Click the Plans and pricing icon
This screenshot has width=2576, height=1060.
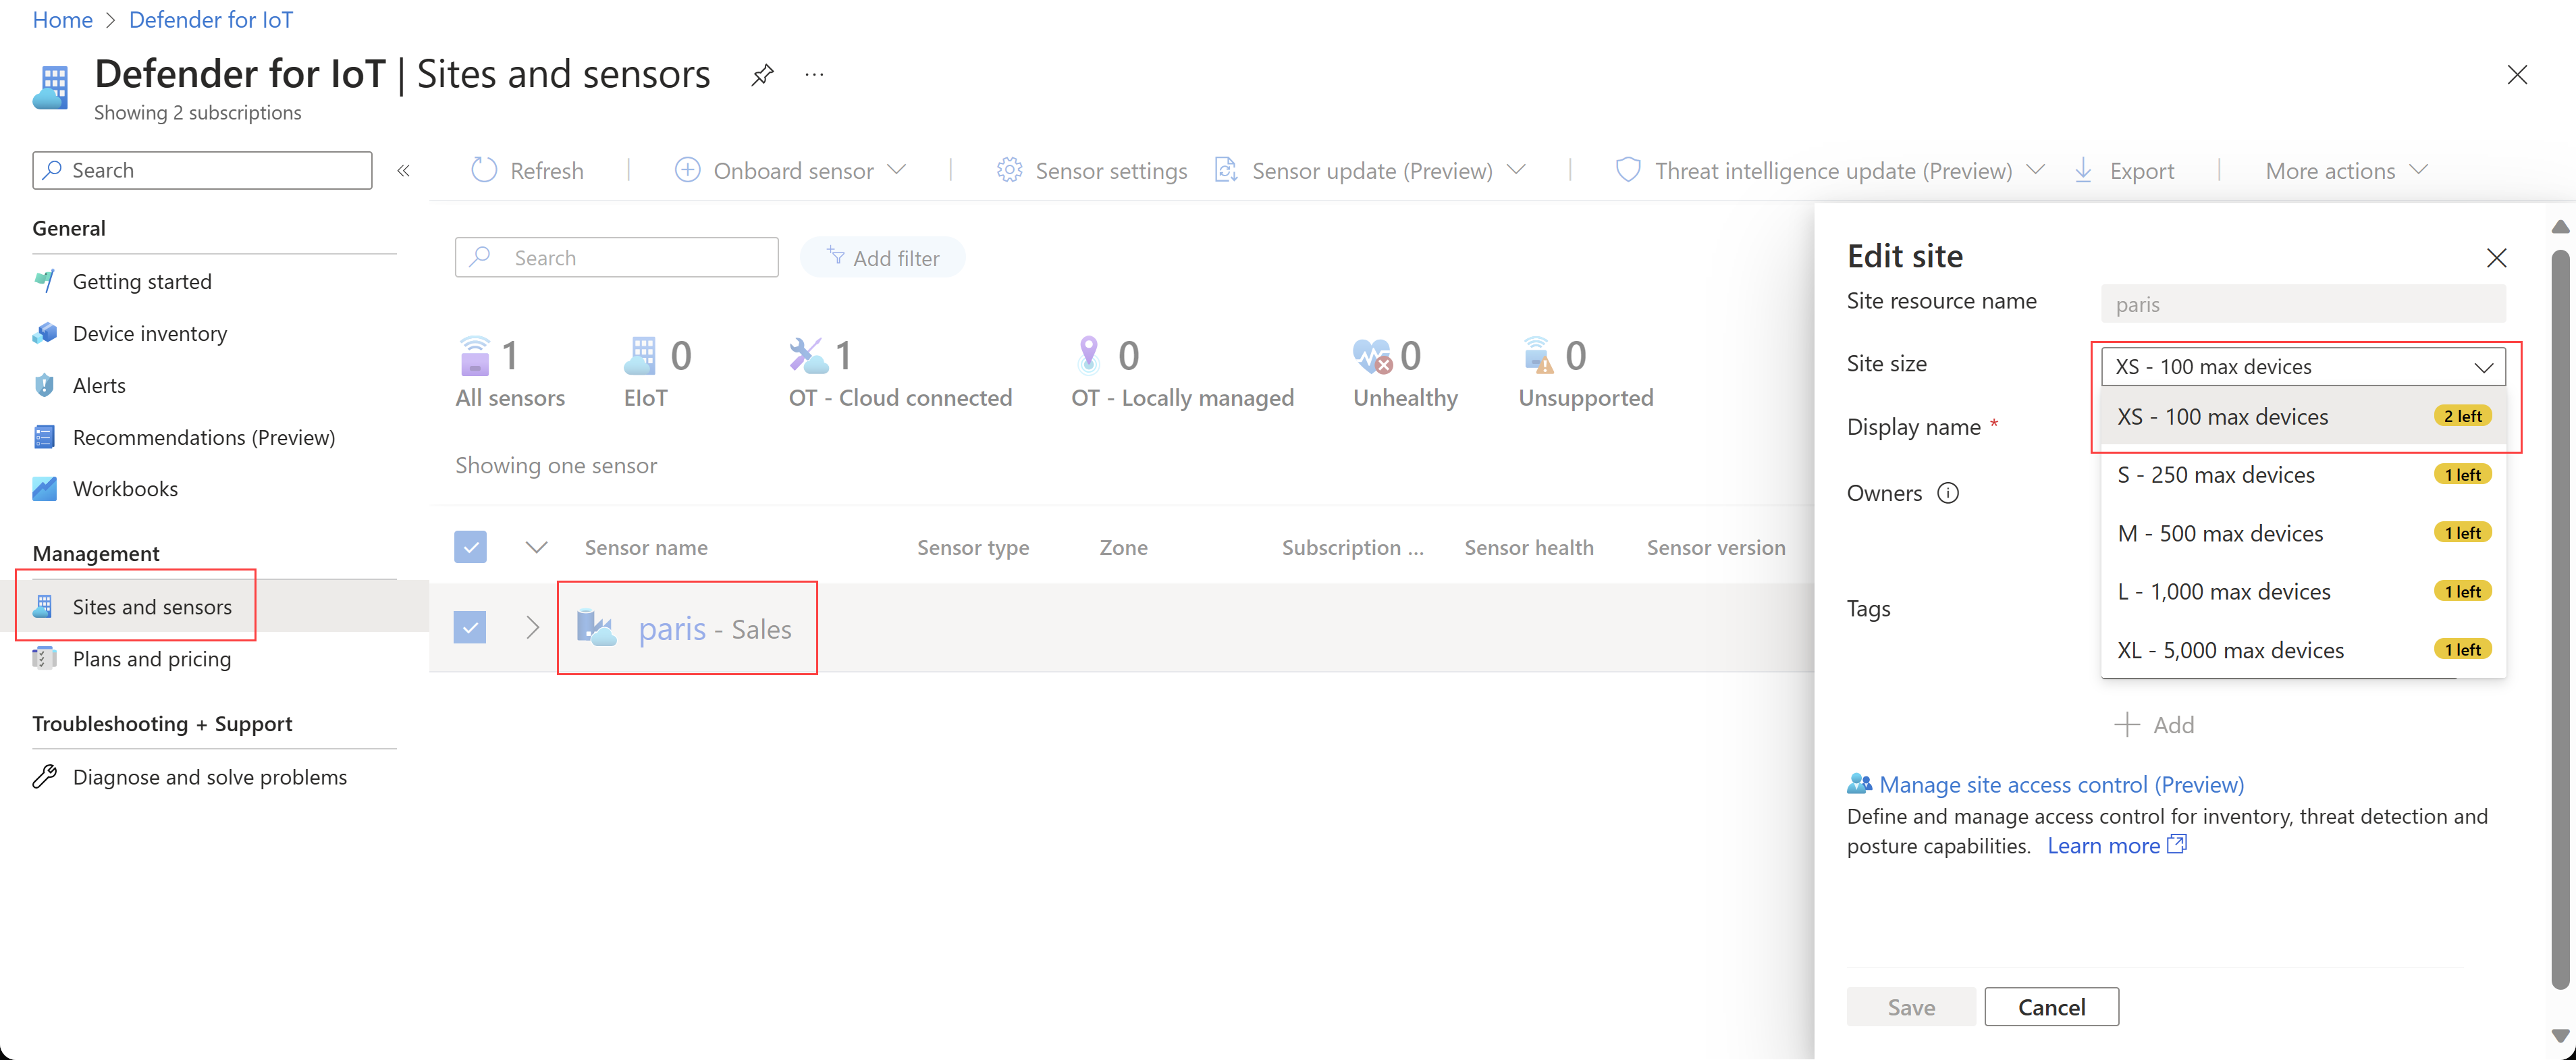46,658
